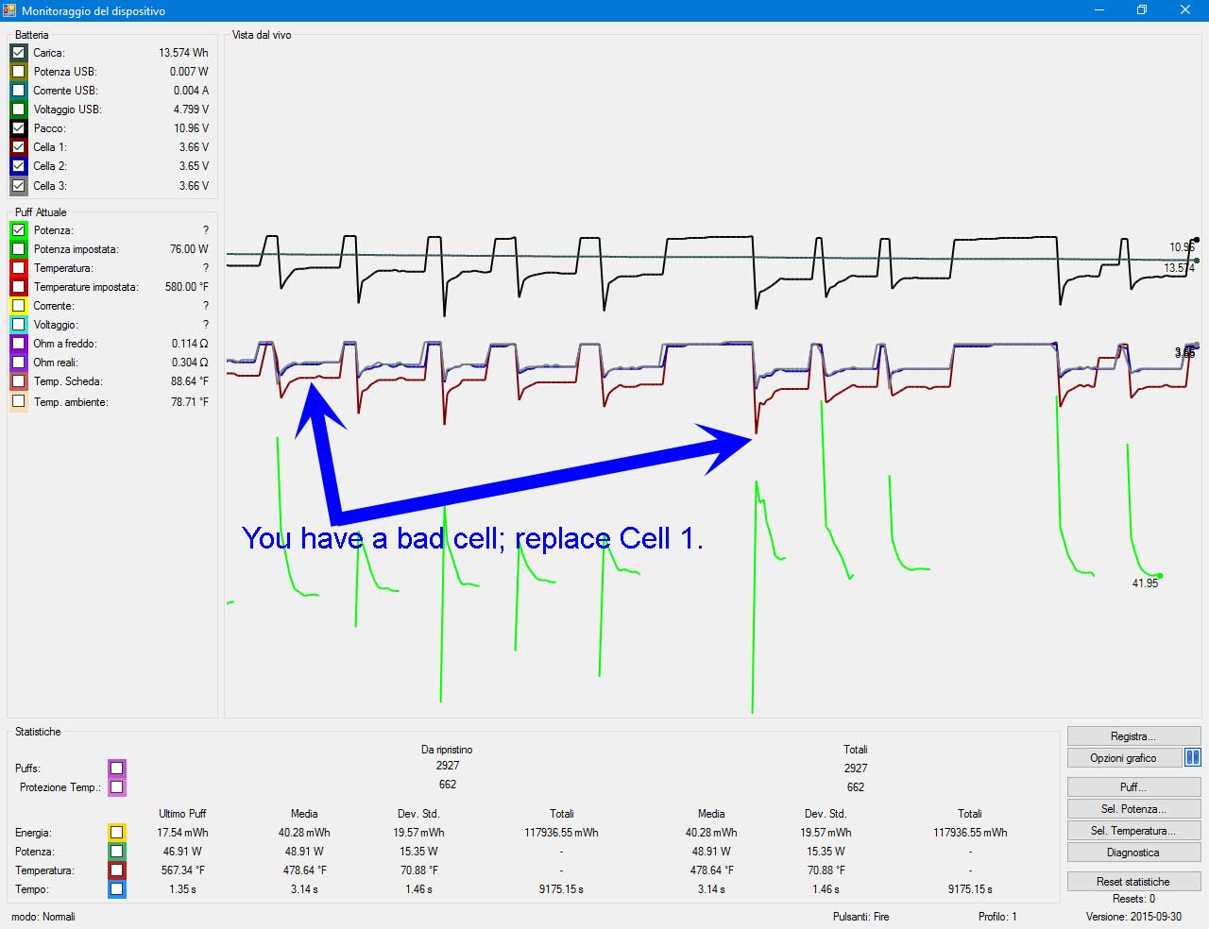Screen dimensions: 1209x929
Task: Click the Sel. Temperatura... button
Action: (1132, 831)
